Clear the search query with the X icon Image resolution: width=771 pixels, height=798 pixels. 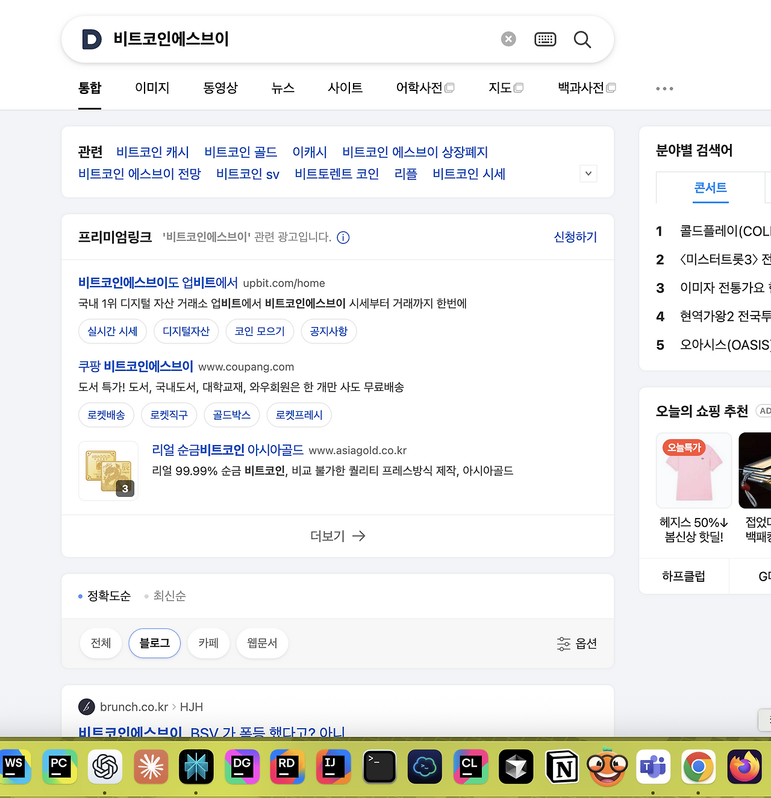[508, 39]
